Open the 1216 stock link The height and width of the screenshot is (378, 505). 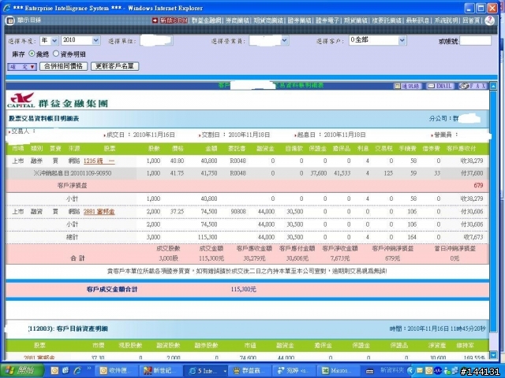(x=99, y=161)
